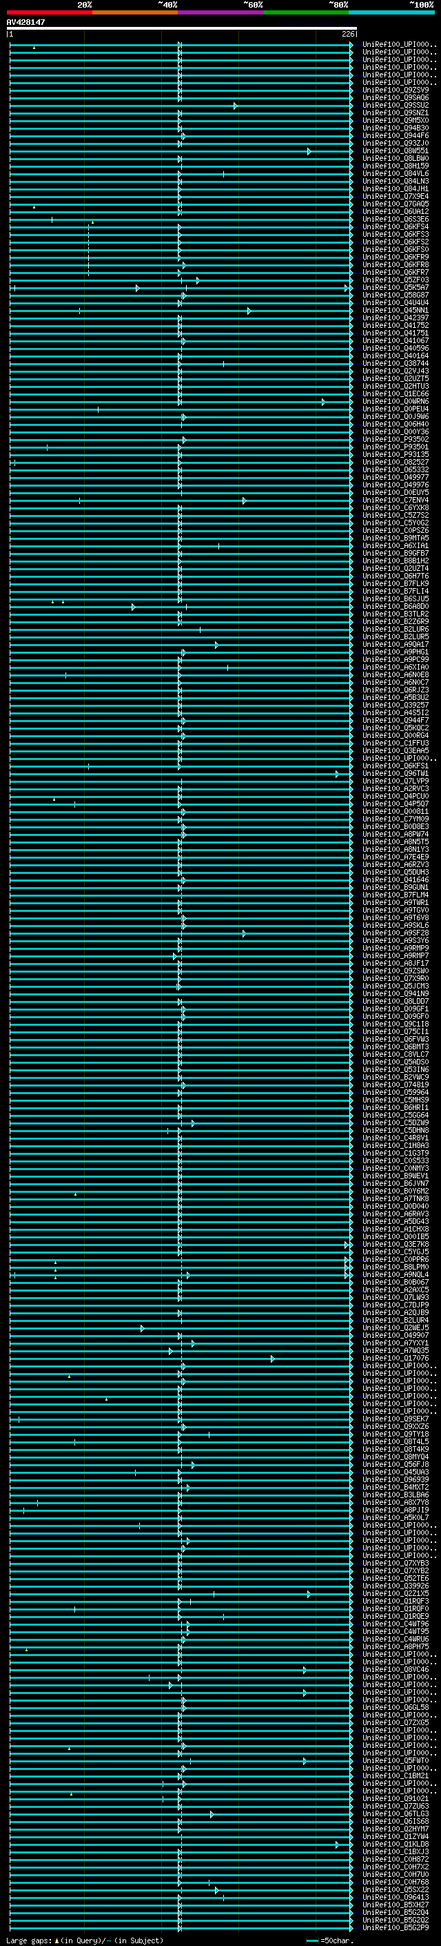Click the UniRef100_Q2VJ43 label
This screenshot has height=1946, width=441.
(x=396, y=371)
